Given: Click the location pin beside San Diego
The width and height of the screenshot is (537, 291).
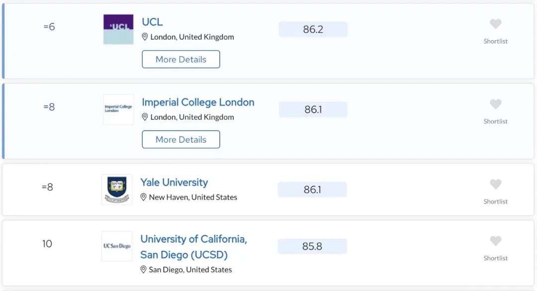Looking at the screenshot, I should click(144, 270).
